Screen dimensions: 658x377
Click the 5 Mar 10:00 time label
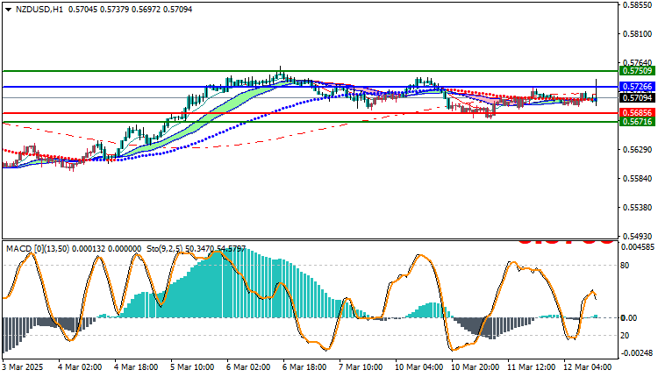[192, 367]
